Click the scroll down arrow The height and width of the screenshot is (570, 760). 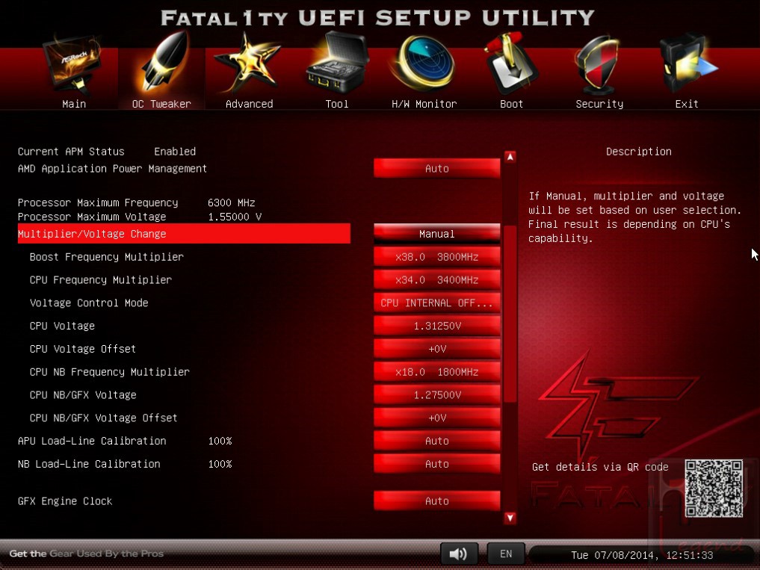click(x=510, y=518)
